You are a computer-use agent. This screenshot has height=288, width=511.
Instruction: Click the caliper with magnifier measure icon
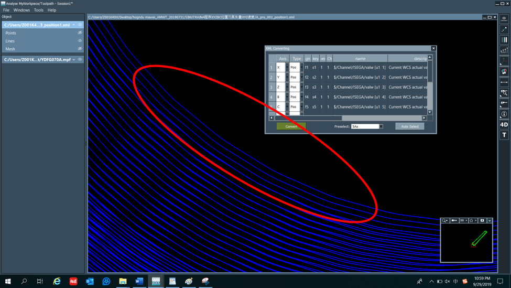tap(504, 93)
